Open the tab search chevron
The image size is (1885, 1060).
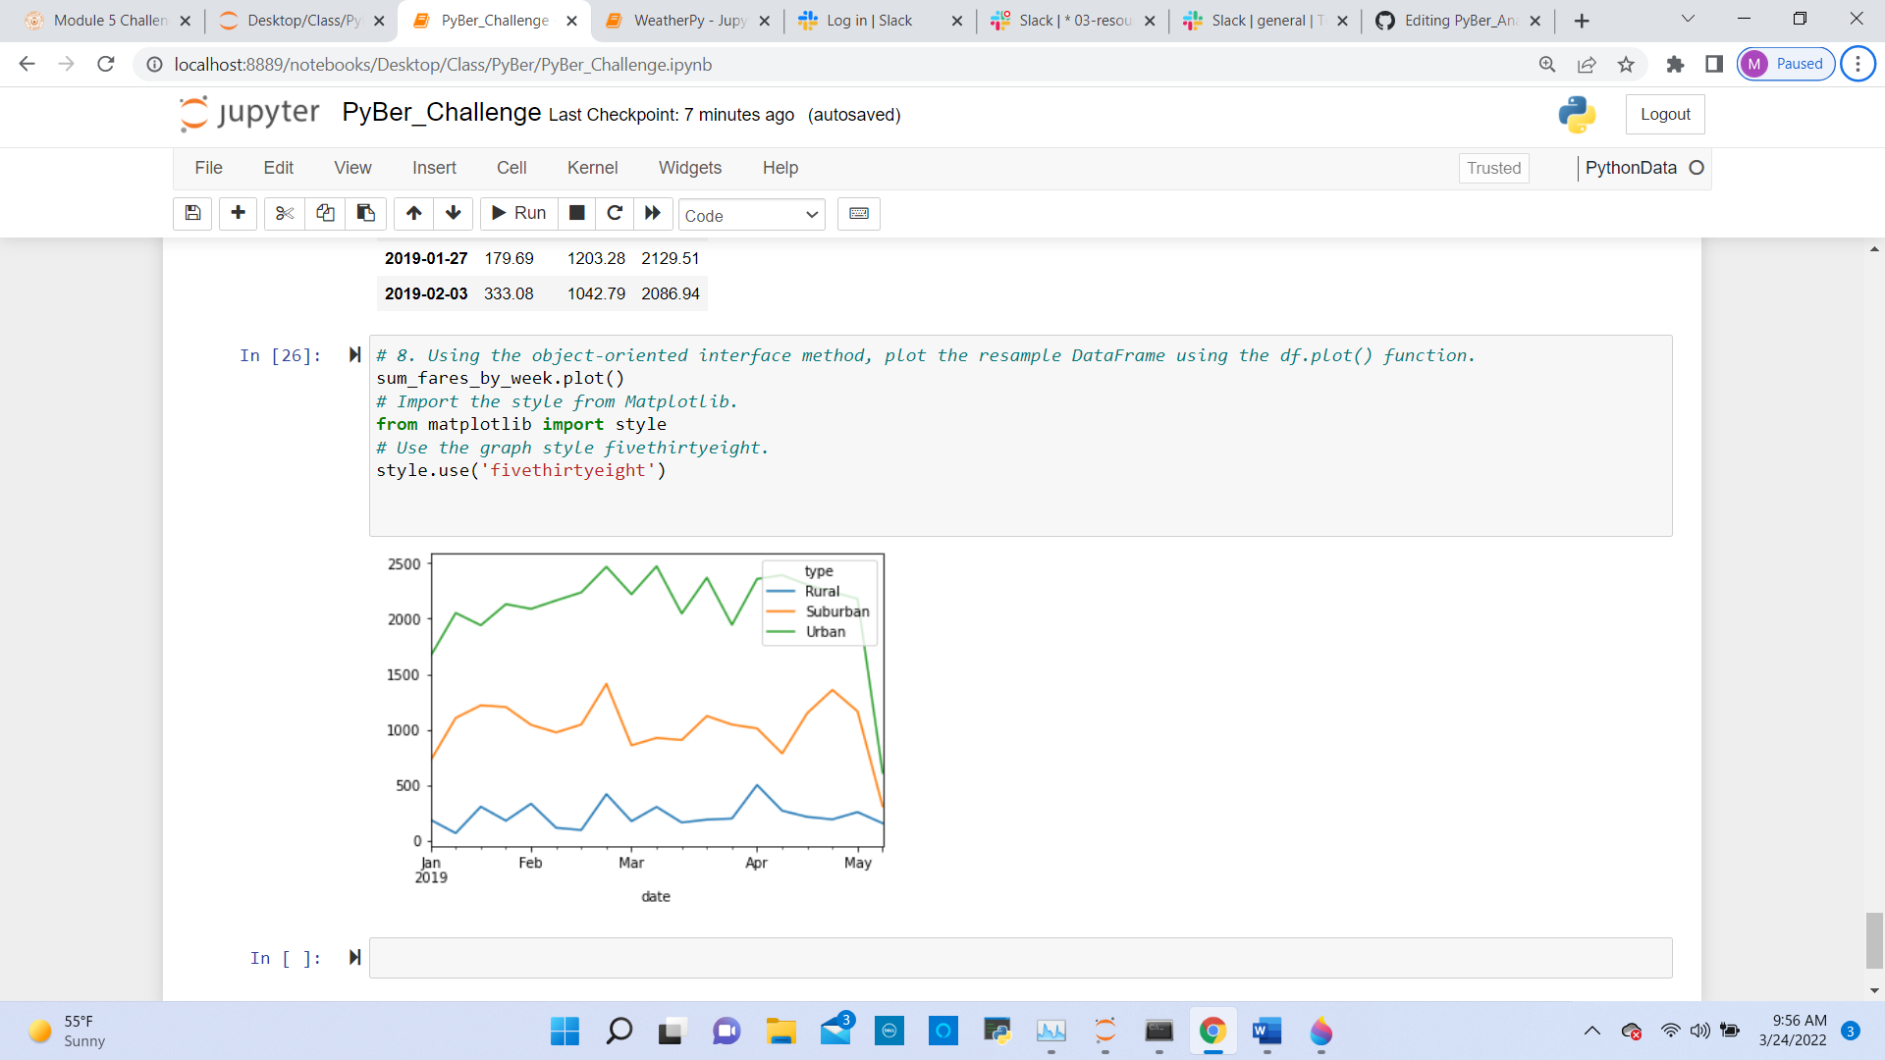click(1688, 19)
